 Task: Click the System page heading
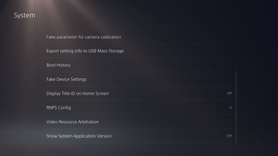click(x=24, y=15)
